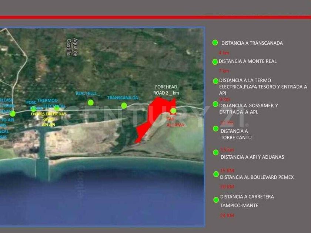This screenshot has width=311, height=233.
Task: Click the 'Agua de Castilla' map label
Action: (x=72, y=47)
